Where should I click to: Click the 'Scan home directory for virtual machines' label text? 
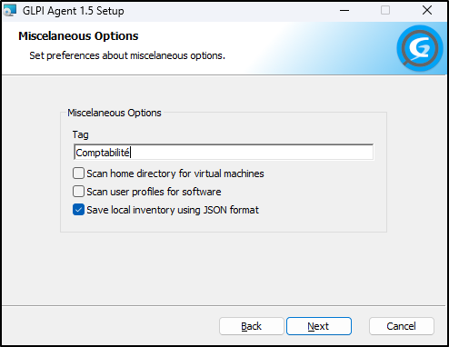coord(175,173)
